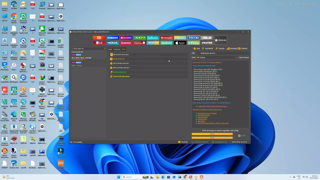Viewport: 320px width, 180px height.
Task: Select the Samsung brand logo
Action: tap(112, 38)
